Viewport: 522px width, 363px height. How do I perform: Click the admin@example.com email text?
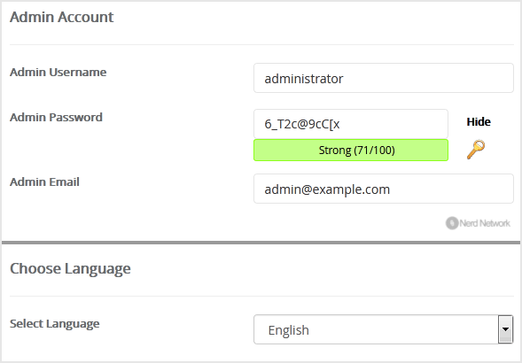click(327, 189)
